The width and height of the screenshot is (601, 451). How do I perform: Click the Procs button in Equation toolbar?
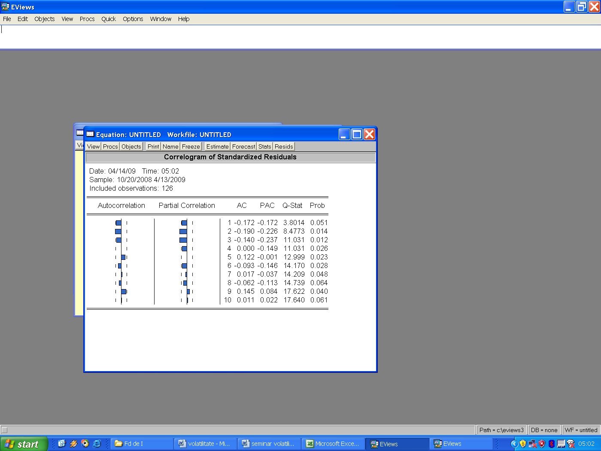(x=110, y=146)
